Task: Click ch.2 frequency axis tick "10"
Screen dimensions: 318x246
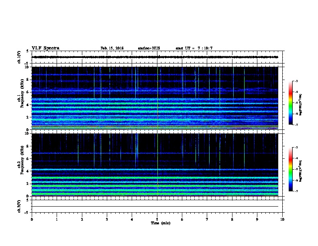Action: click(27, 133)
